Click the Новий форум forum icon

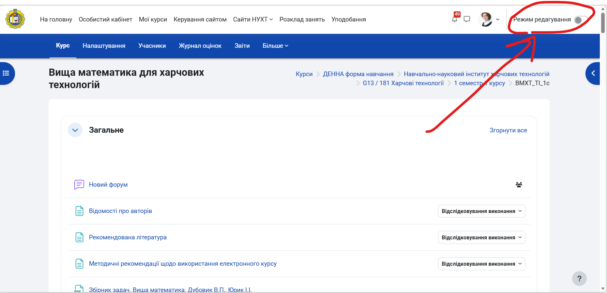click(x=79, y=185)
